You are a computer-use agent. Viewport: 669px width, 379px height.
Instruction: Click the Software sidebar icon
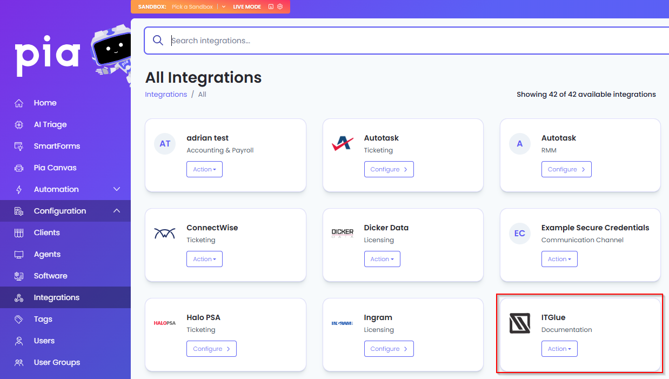click(19, 276)
